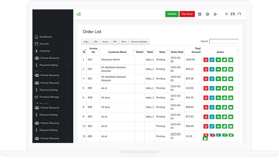Click the green Website button
Viewport: 279px width, 168px height.
(172, 14)
